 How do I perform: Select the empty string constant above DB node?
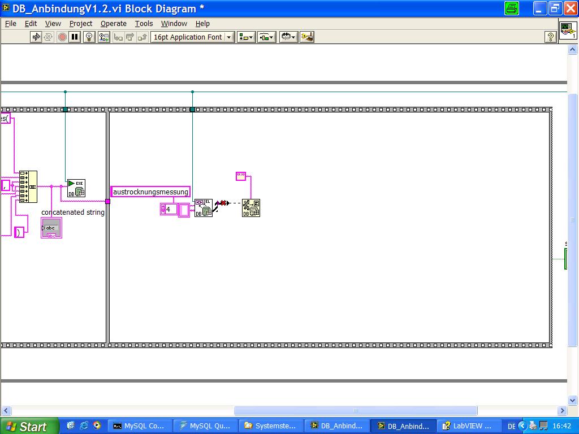click(x=241, y=176)
